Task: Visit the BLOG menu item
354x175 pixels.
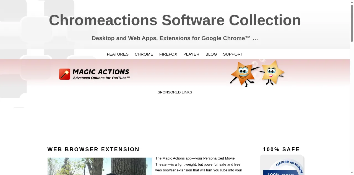Action: tap(211, 54)
